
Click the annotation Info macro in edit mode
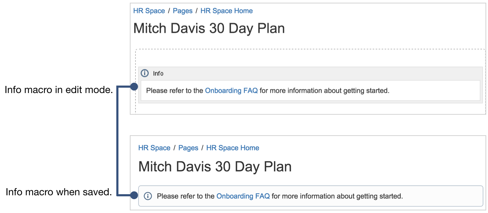point(58,90)
